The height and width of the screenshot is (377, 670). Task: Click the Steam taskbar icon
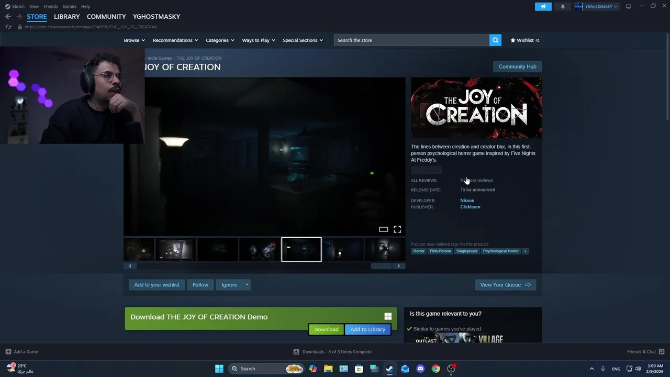[x=389, y=369]
